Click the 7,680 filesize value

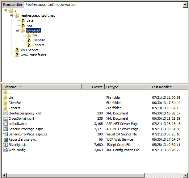[98, 145]
